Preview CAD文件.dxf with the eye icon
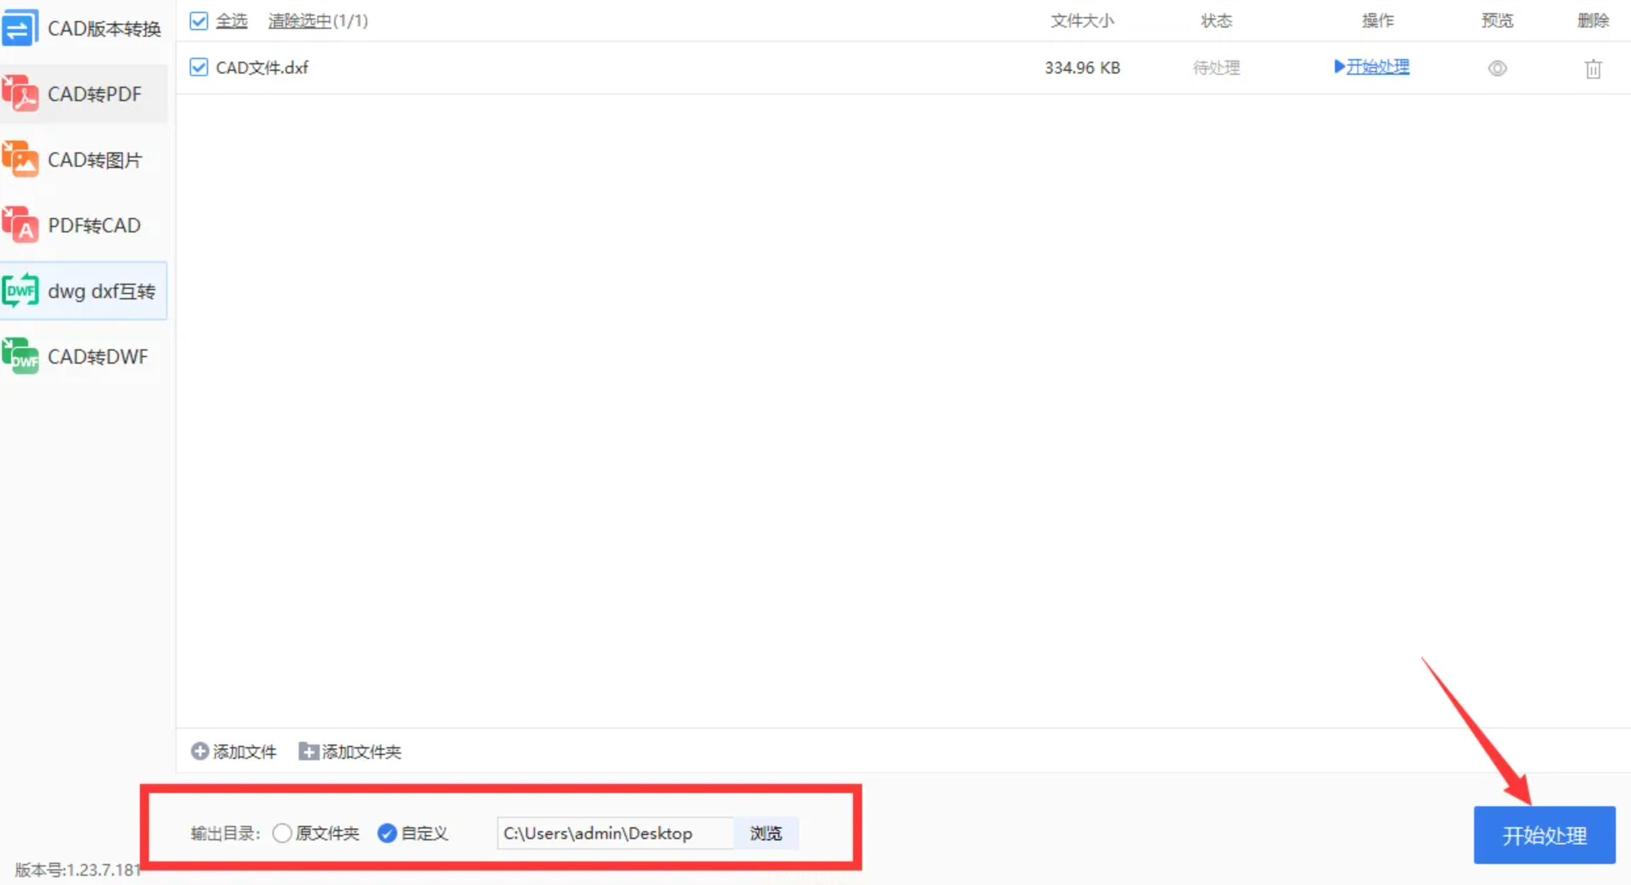The height and width of the screenshot is (885, 1631). 1497,68
